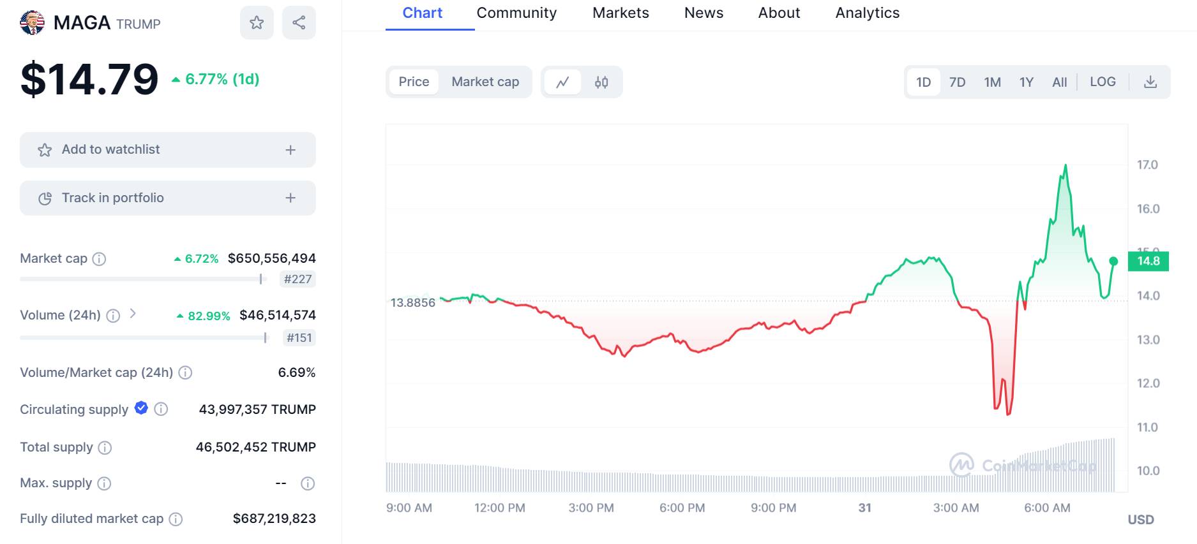Click the #151 volume rank badge

[x=299, y=338]
